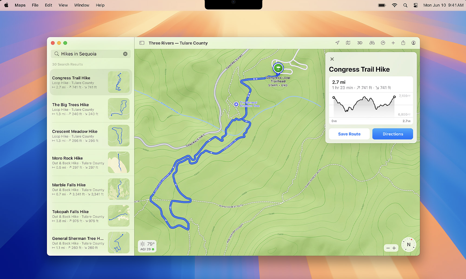Toggle the sidebar with the toolbar icon
The height and width of the screenshot is (279, 466).
coord(142,43)
